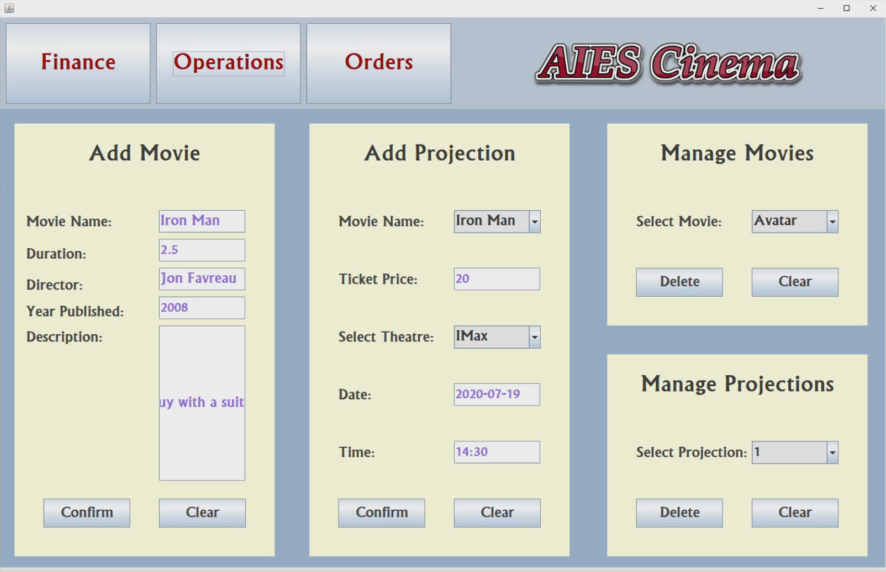Screen dimensions: 886x572
Task: Click the Select Movie label
Action: pyautogui.click(x=679, y=222)
